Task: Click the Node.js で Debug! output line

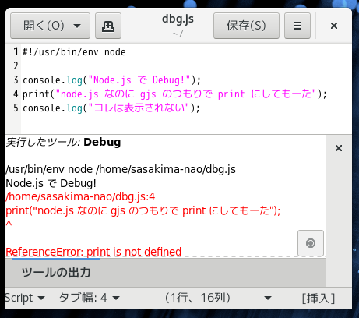Action: pos(51,183)
